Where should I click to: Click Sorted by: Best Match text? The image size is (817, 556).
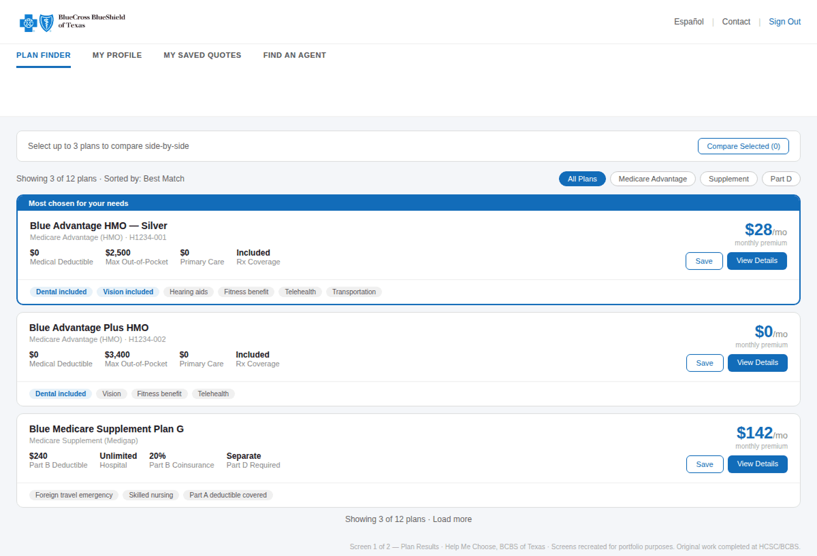coord(144,179)
